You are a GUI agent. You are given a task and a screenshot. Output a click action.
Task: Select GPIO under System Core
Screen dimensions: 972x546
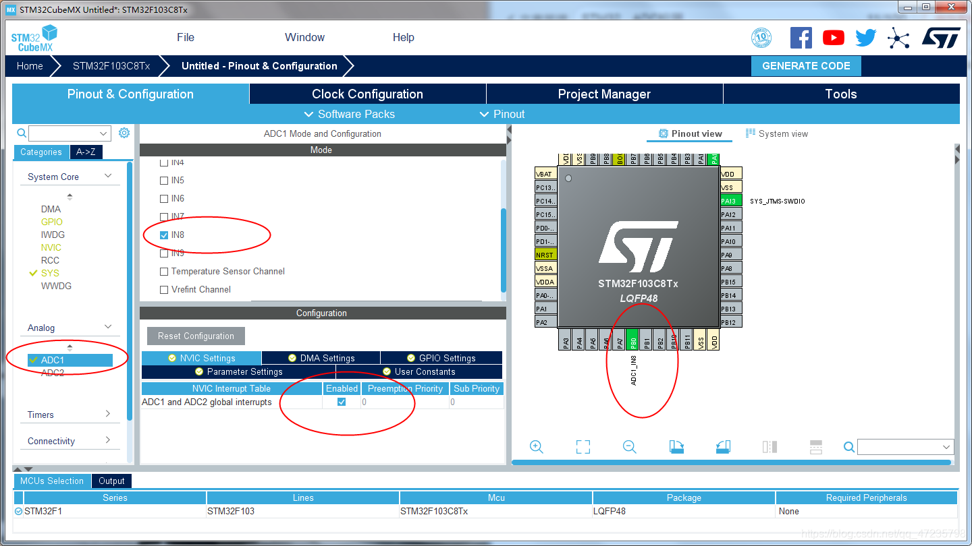click(51, 222)
